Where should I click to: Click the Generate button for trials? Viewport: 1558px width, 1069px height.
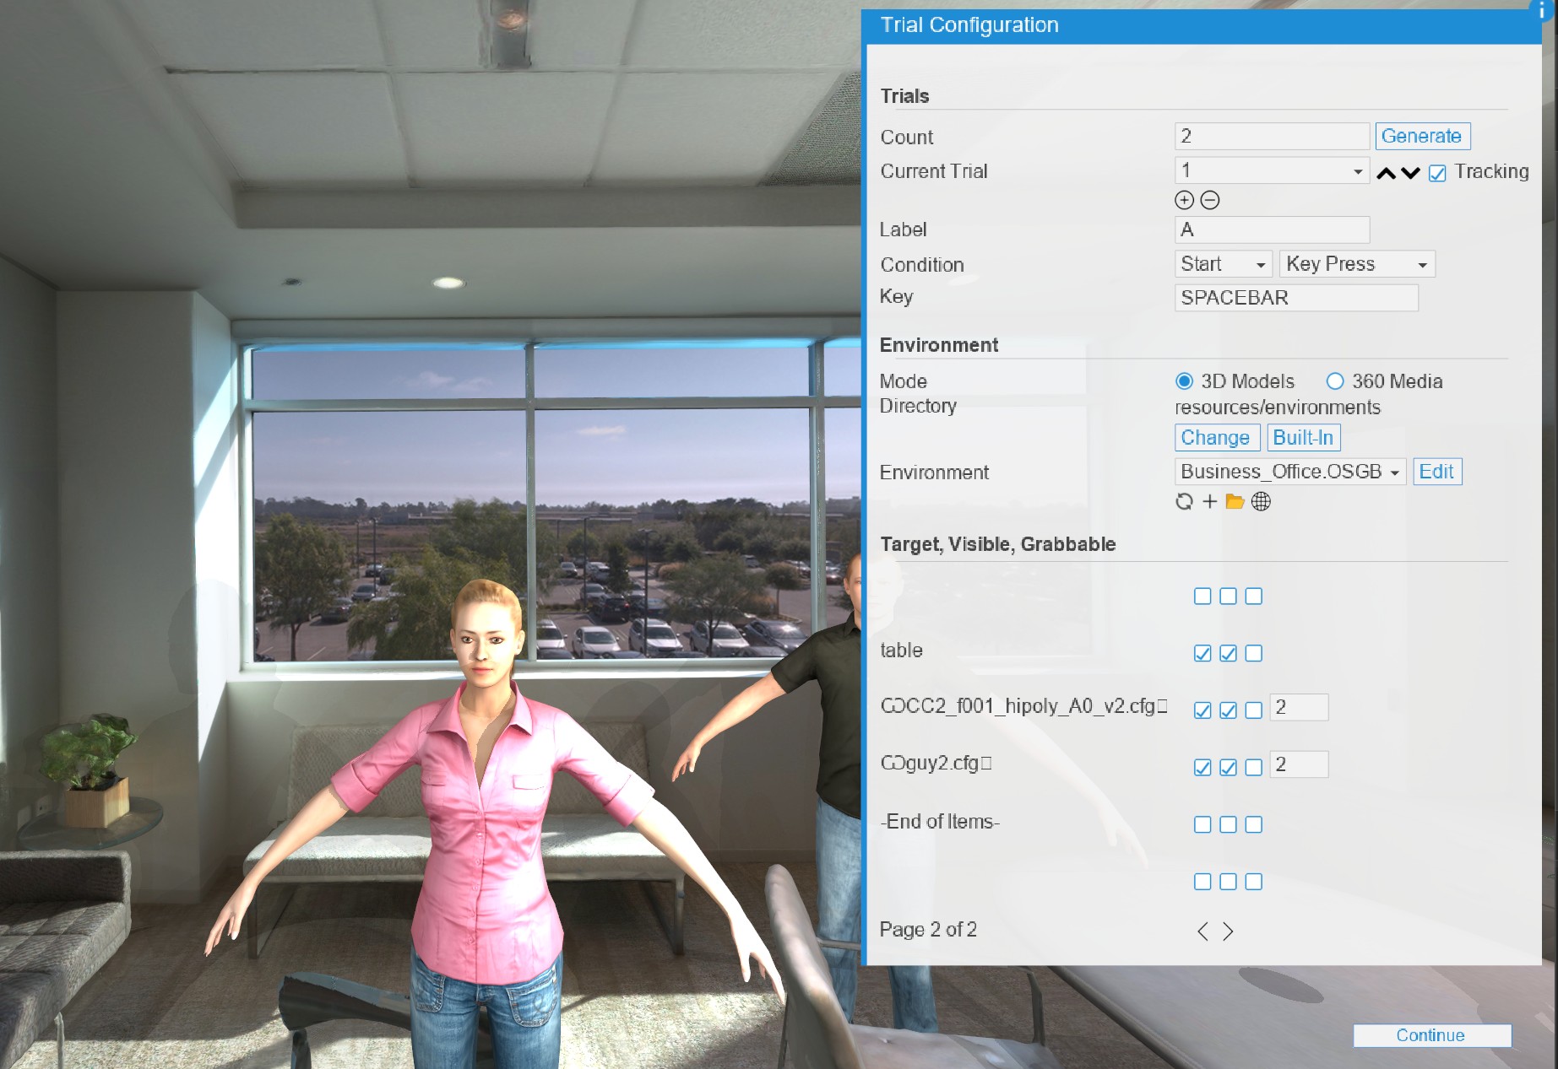pos(1422,136)
